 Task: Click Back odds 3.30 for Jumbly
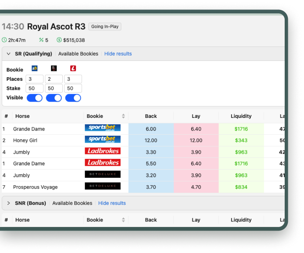[x=151, y=152]
